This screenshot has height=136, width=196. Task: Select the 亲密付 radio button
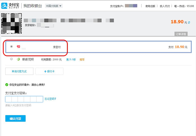coord(11,46)
